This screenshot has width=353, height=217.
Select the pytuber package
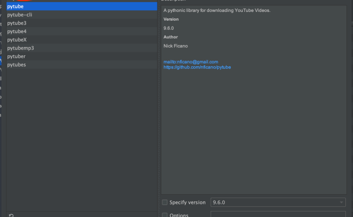click(x=81, y=56)
